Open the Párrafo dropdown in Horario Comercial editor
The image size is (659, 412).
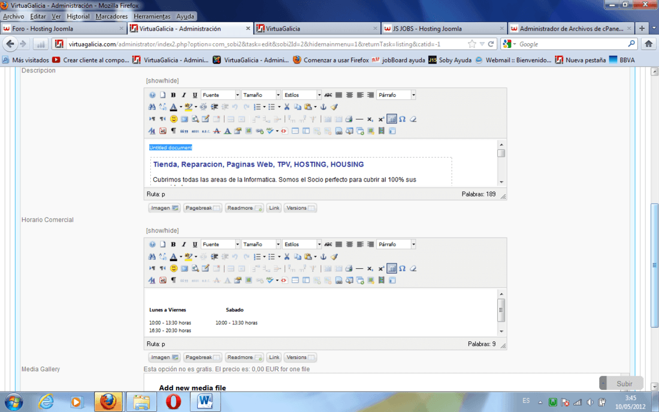point(396,244)
